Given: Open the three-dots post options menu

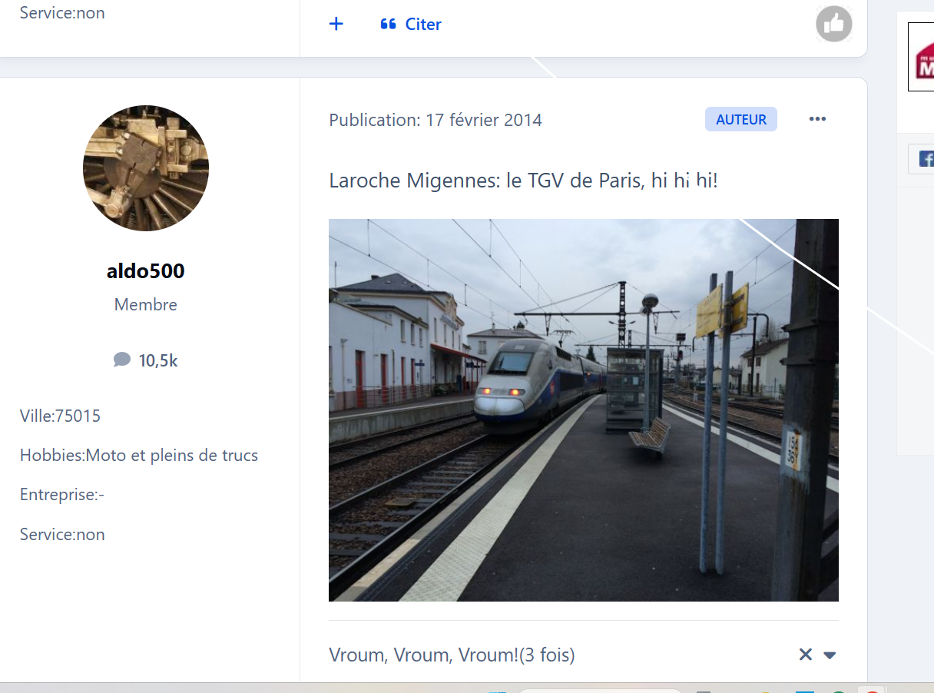Looking at the screenshot, I should [817, 119].
